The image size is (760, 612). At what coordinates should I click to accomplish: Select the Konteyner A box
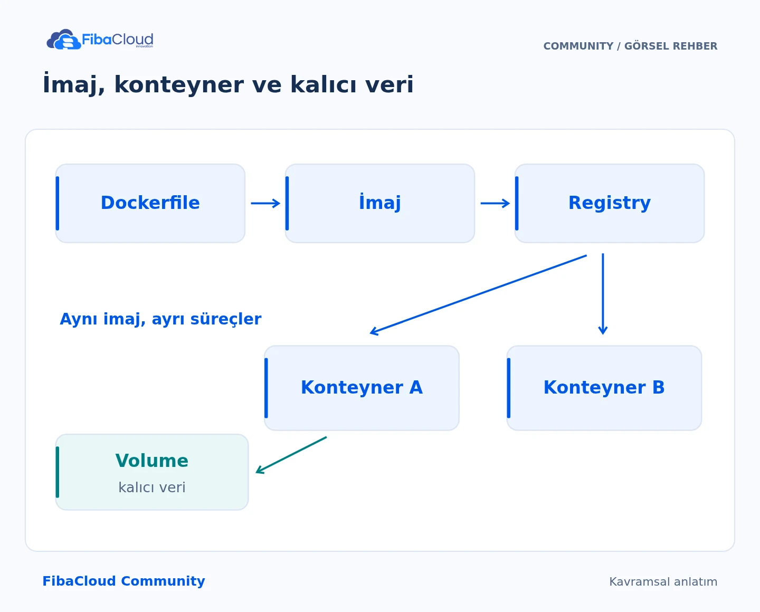(x=362, y=388)
